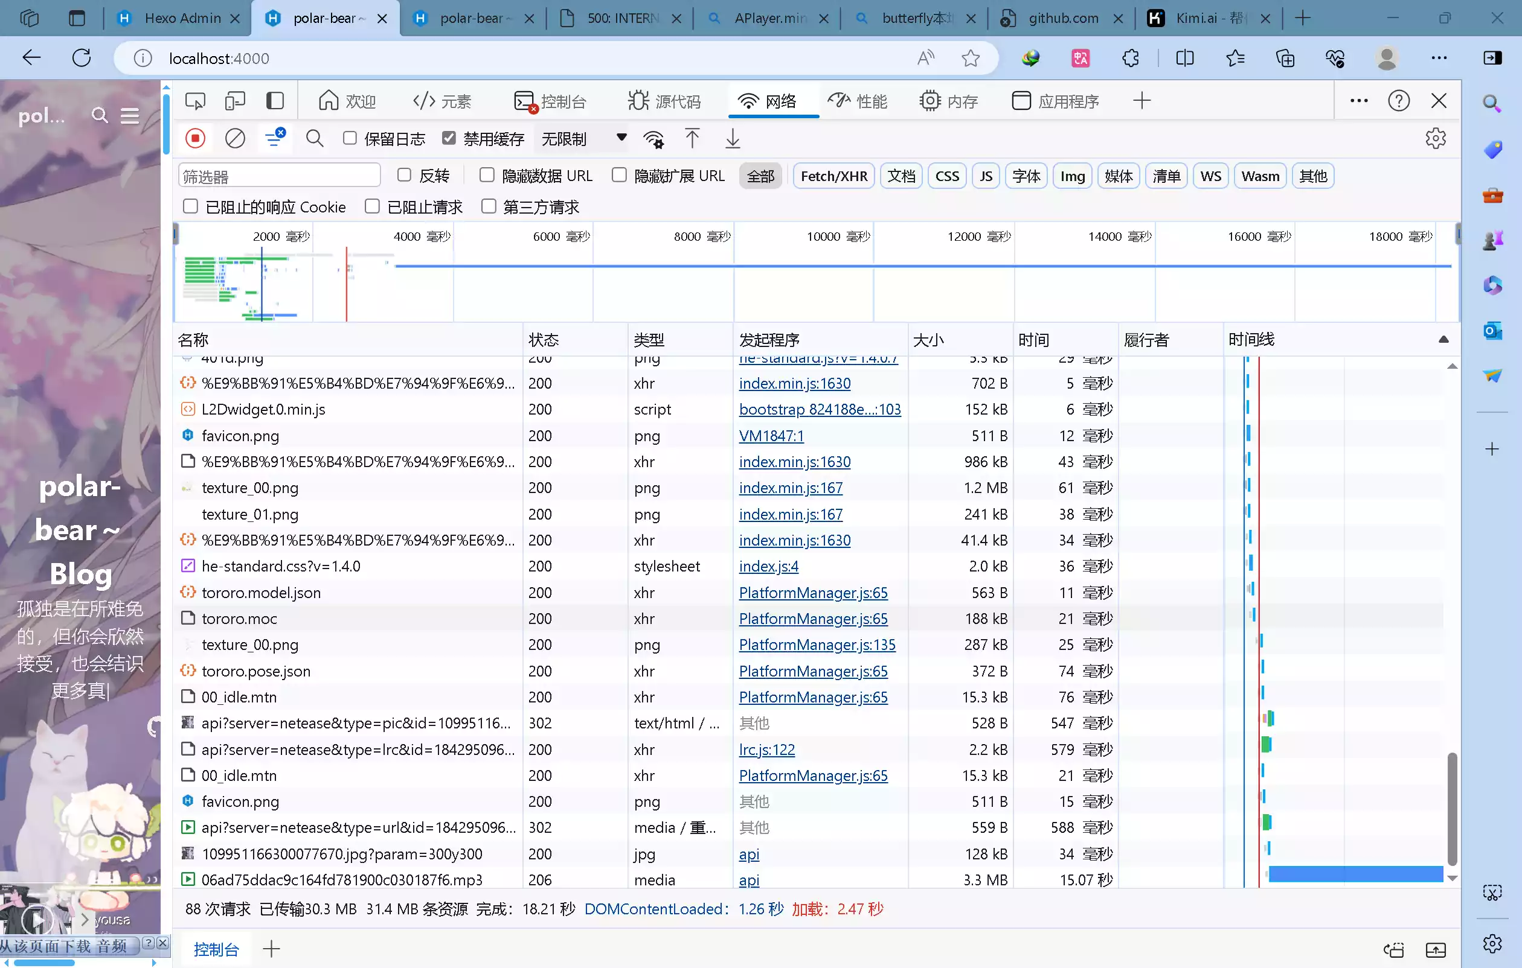Open the lrc.js:122 initiator link
This screenshot has height=968, width=1522.
[766, 750]
